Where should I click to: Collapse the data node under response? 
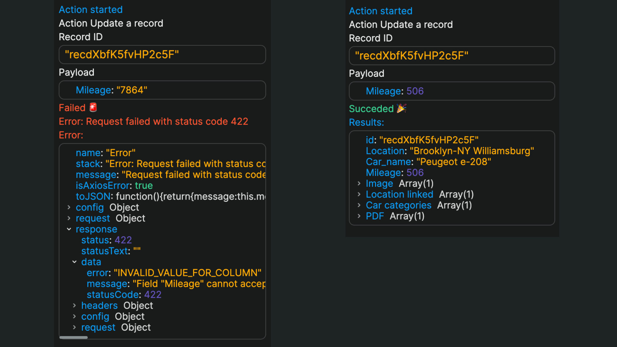(x=74, y=262)
